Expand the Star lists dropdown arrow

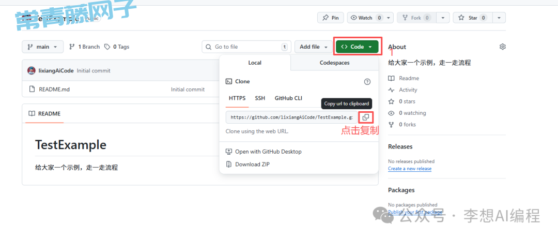pos(499,18)
